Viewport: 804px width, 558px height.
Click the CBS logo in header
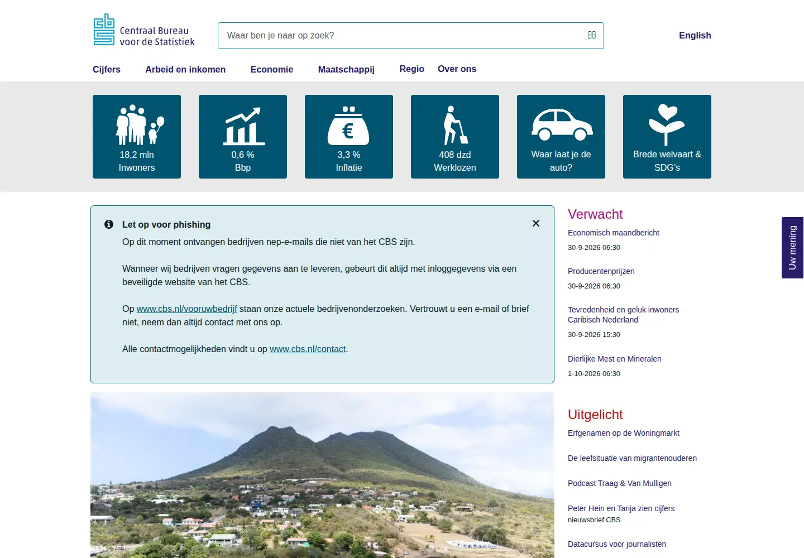[144, 30]
